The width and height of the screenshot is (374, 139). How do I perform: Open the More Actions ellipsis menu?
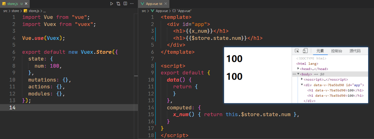point(132,4)
